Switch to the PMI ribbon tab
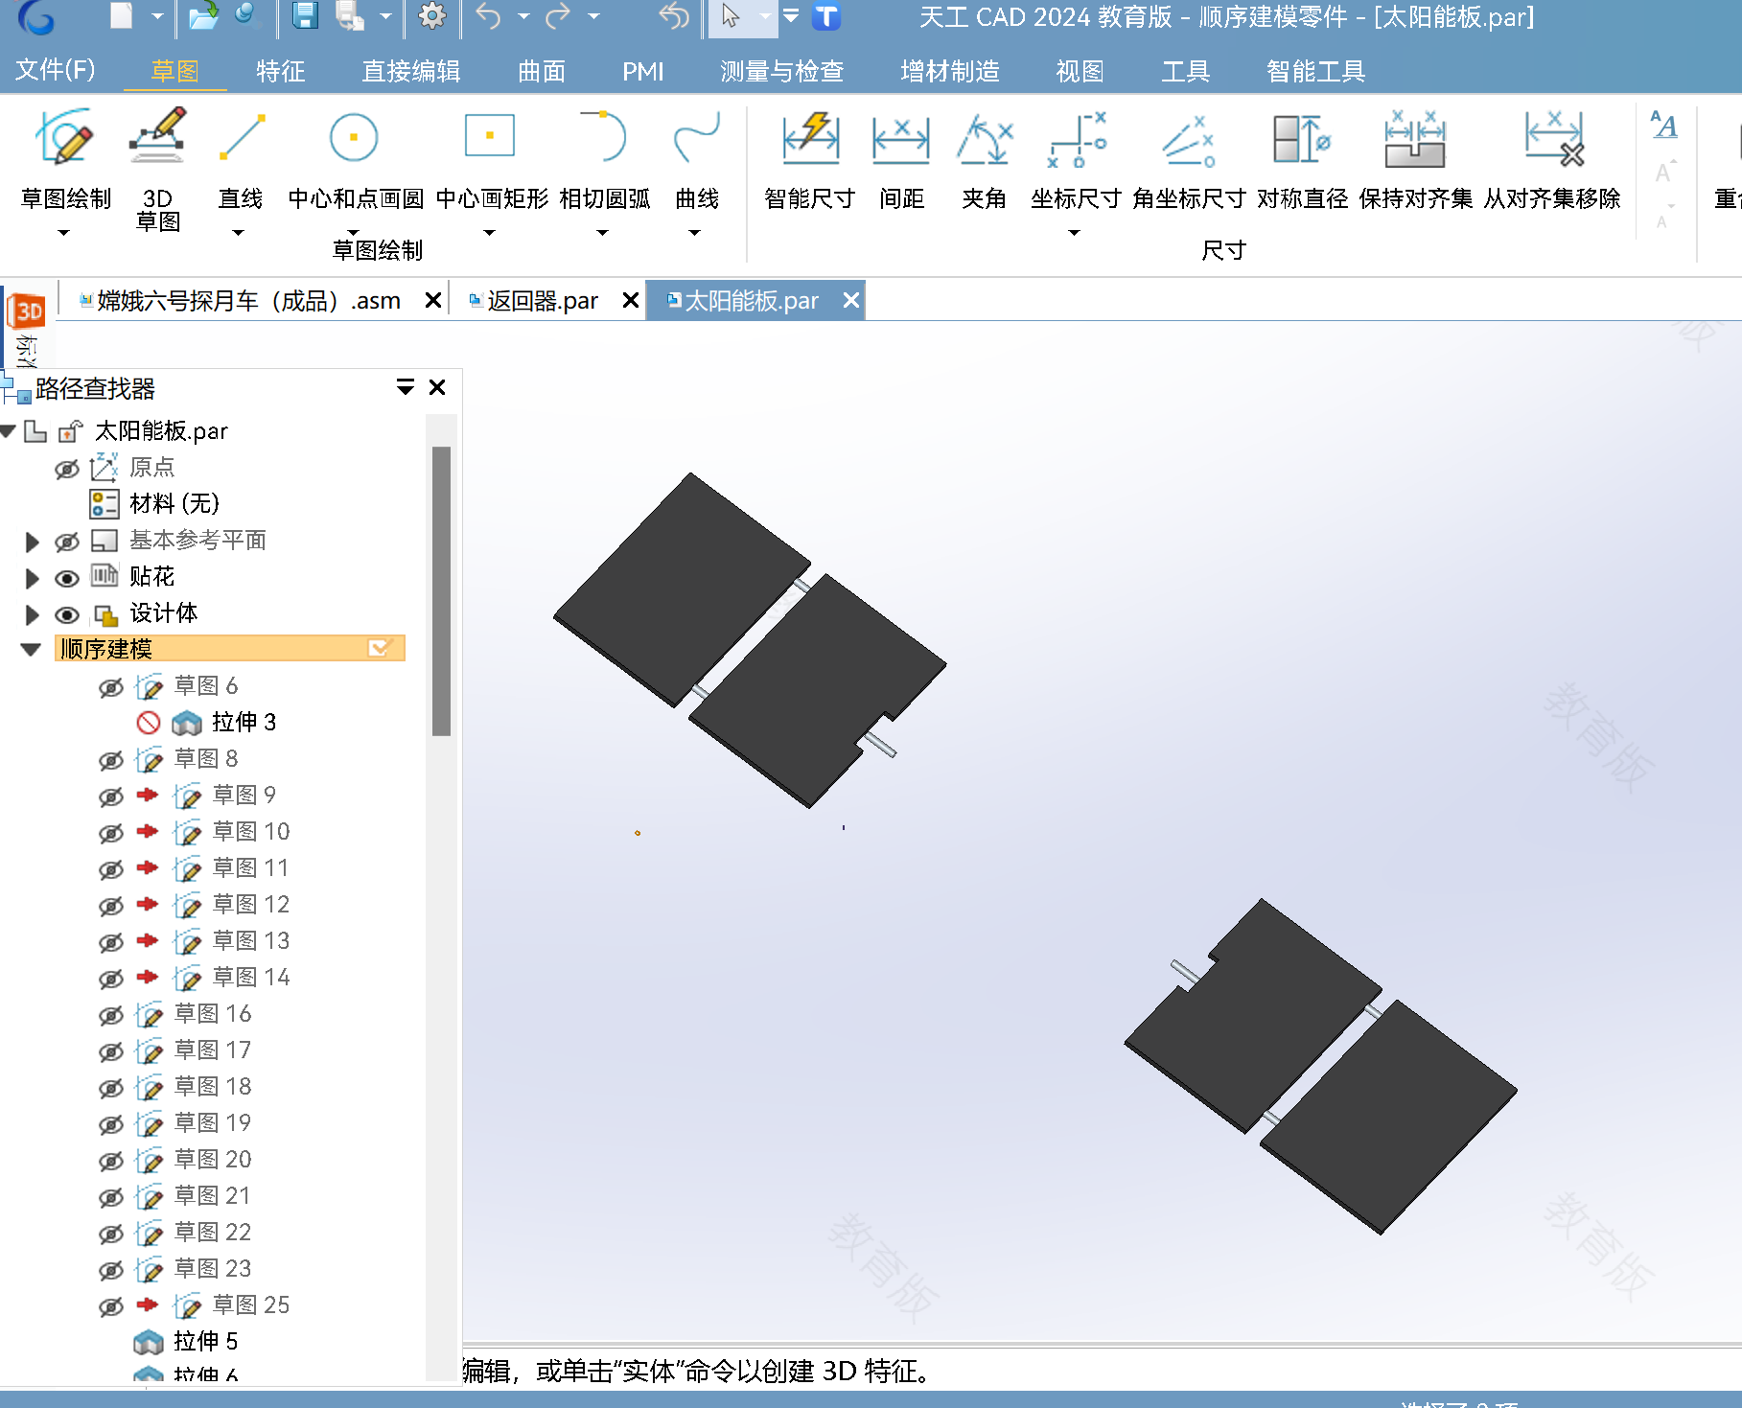Image resolution: width=1742 pixels, height=1408 pixels. click(x=643, y=71)
